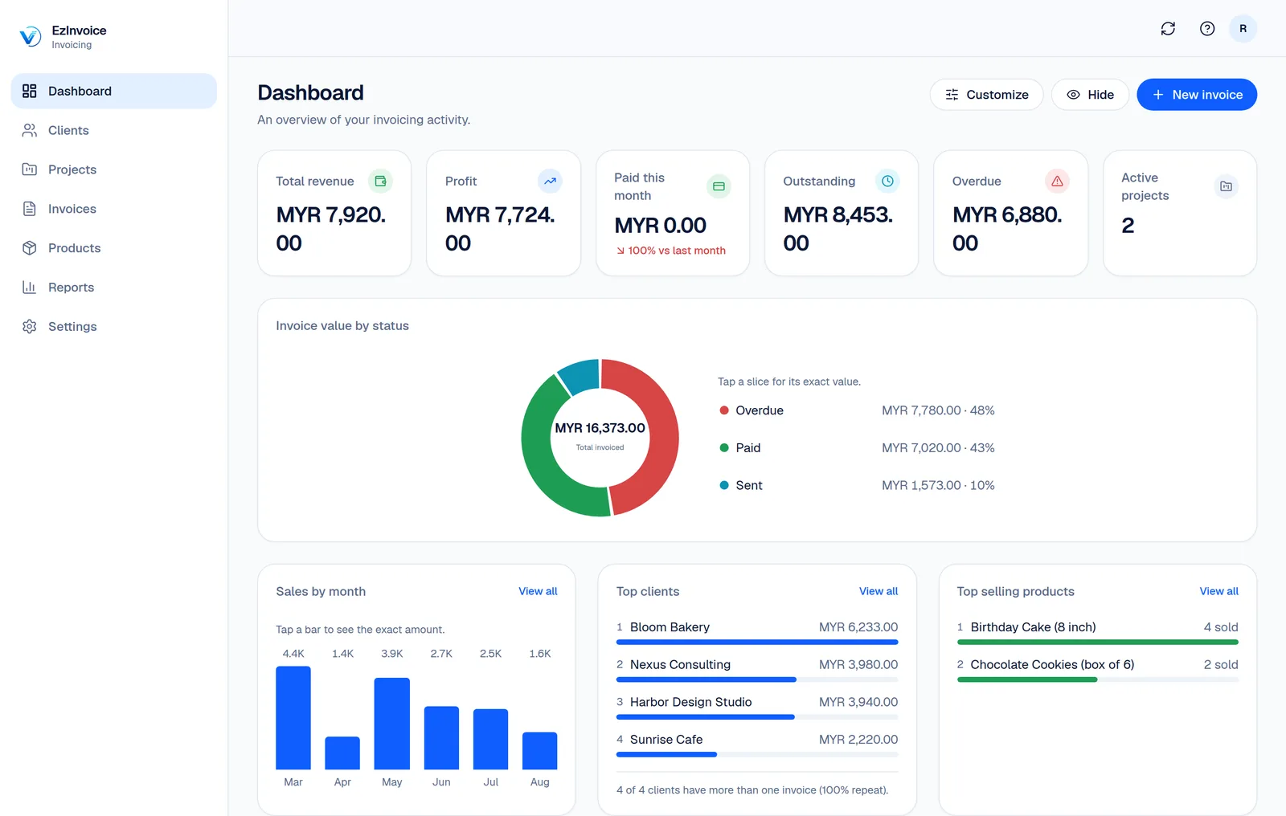
Task: Click the refresh sync icon in header
Action: click(1168, 29)
